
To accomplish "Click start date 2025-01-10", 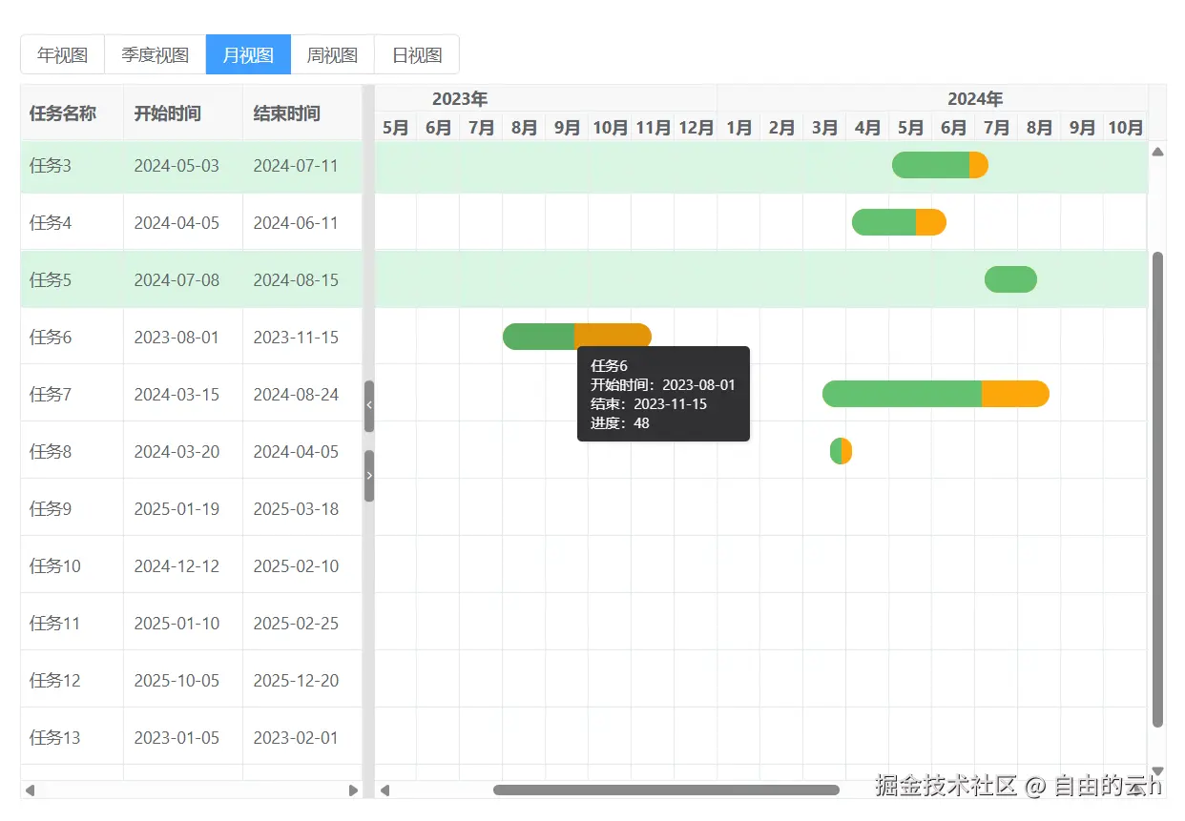I will click(177, 623).
